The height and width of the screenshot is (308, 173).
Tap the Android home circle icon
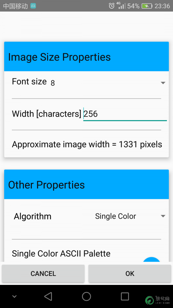(86, 296)
